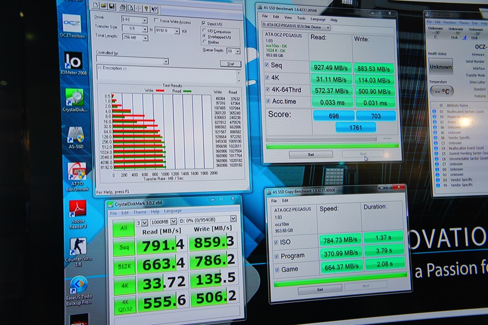Viewport: 488px width, 325px height.
Task: Click the move arrows icon in ATTO toolbar
Action: click(x=138, y=9)
